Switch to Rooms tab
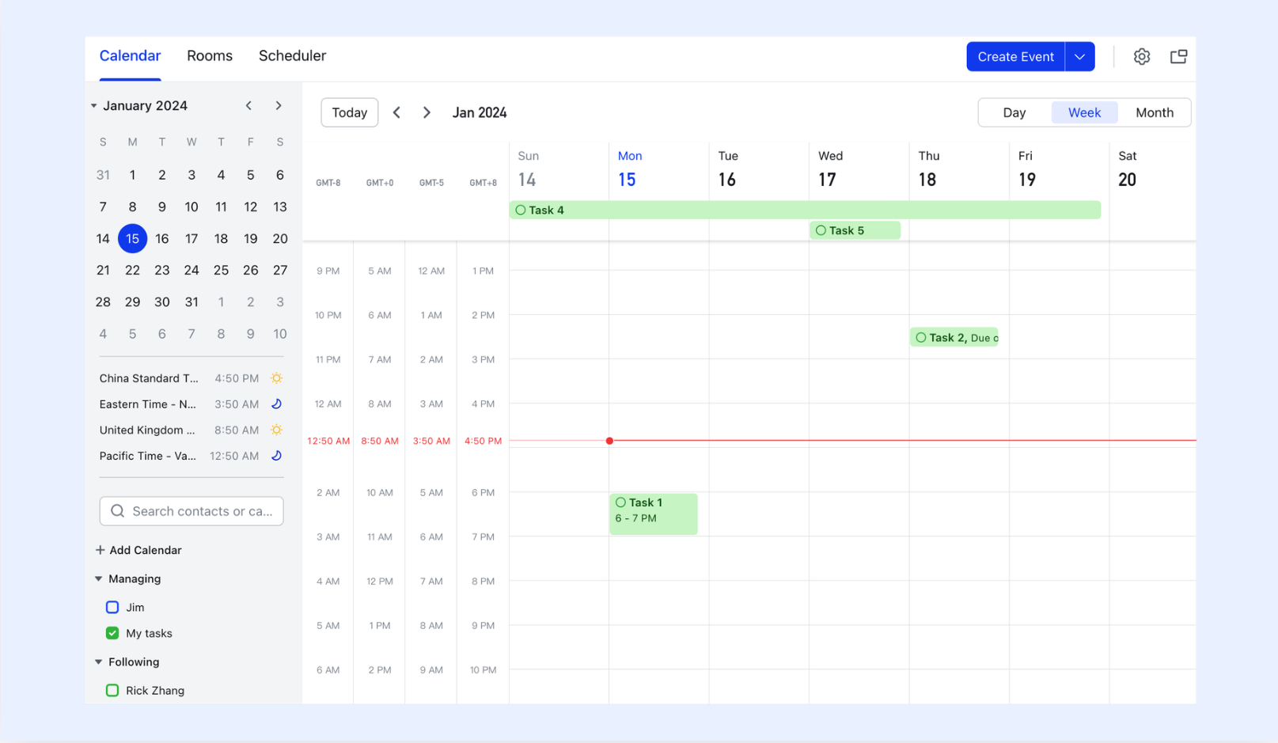 point(210,56)
